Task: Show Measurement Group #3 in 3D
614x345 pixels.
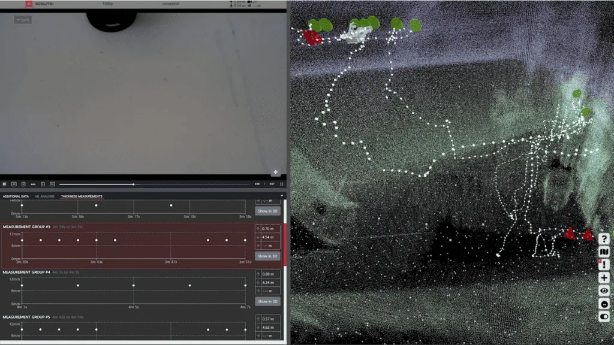Action: point(267,256)
